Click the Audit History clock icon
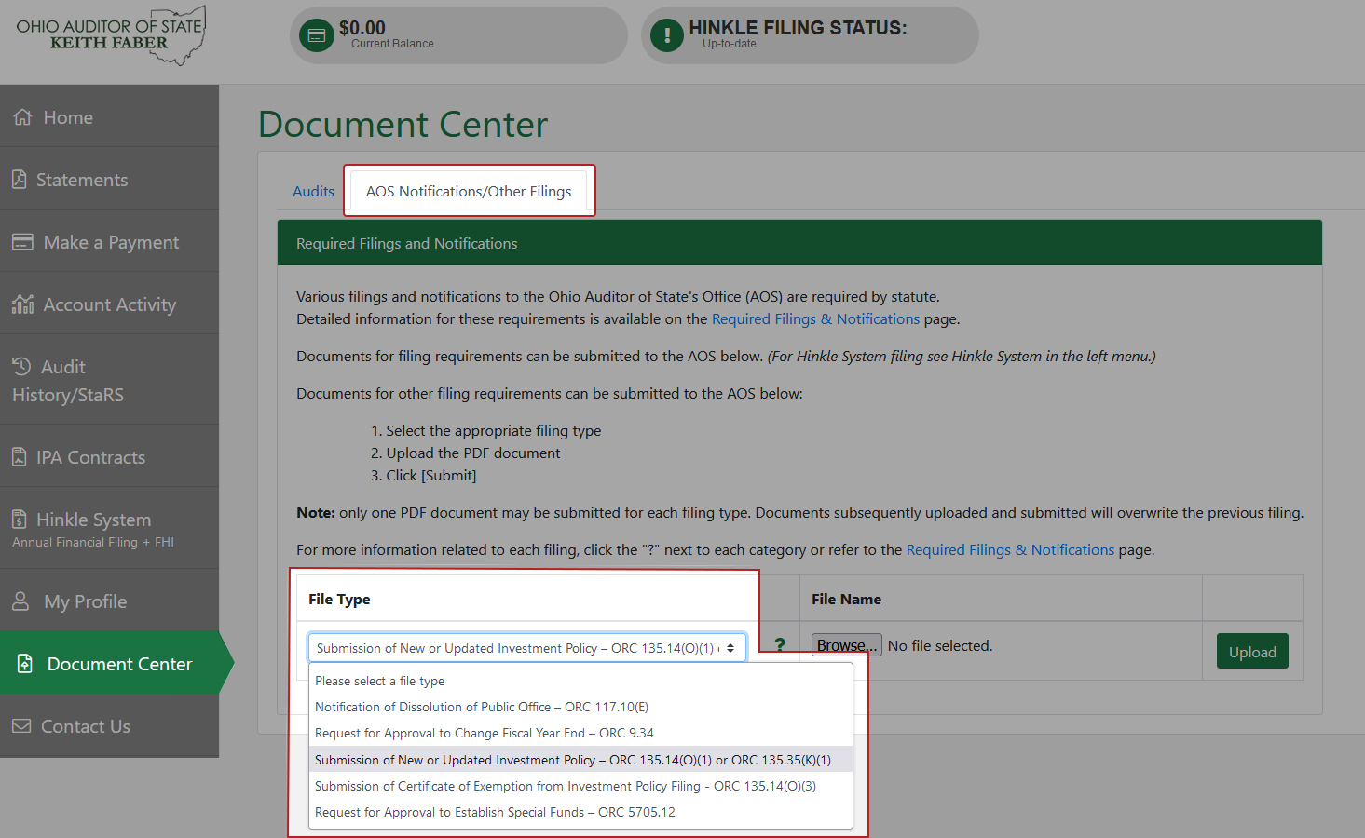 pyautogui.click(x=21, y=367)
